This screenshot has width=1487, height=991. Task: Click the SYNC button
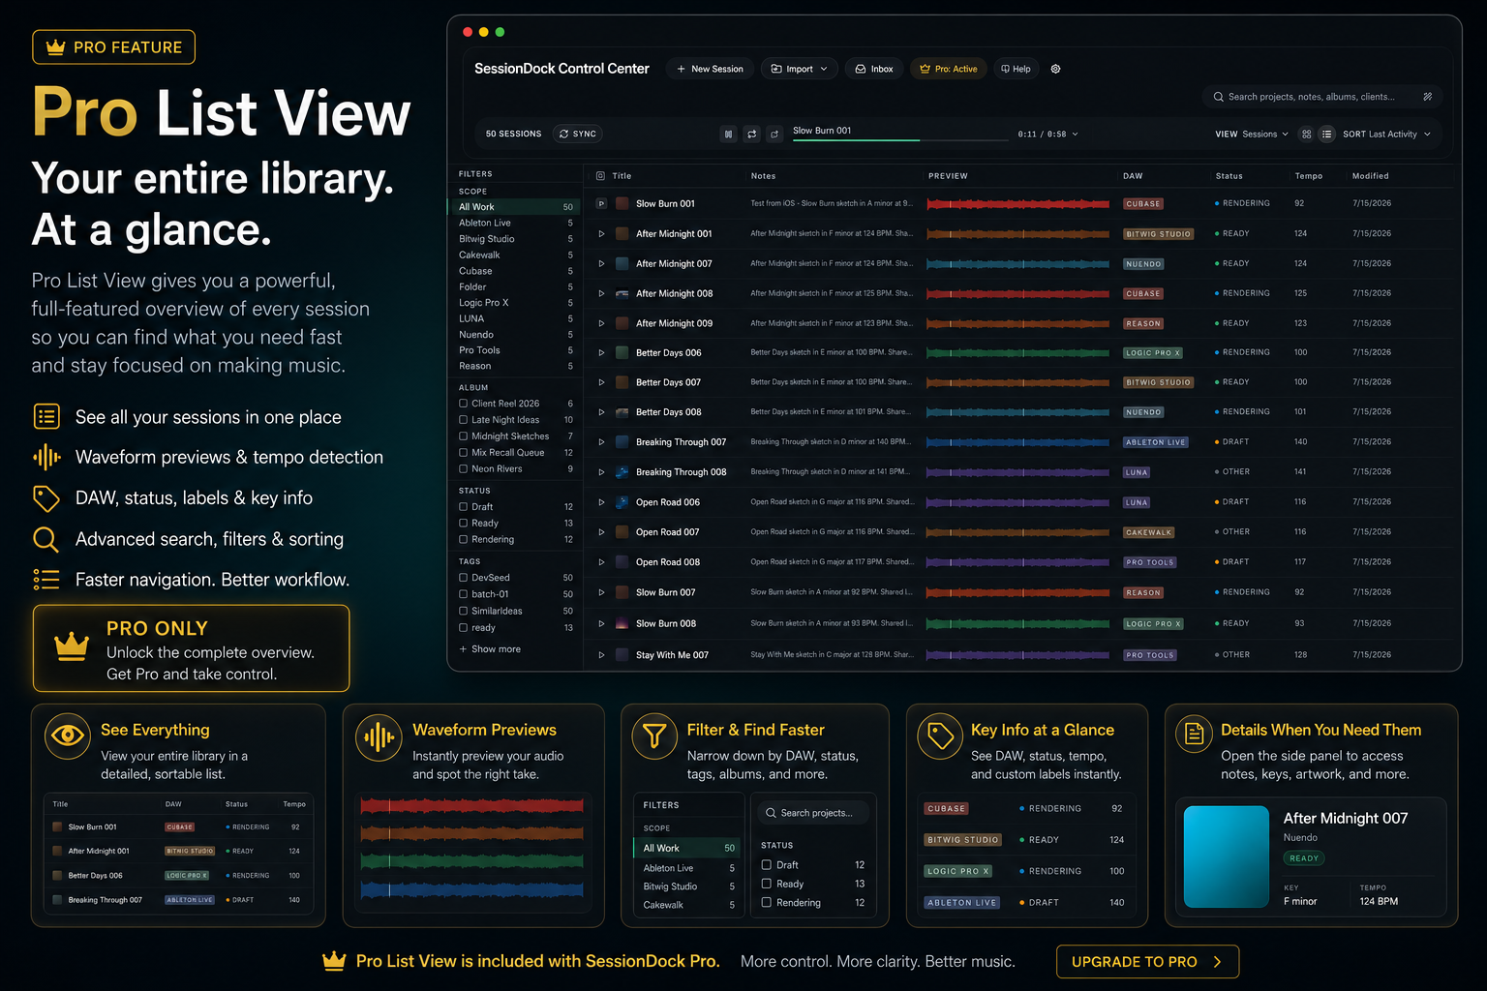click(578, 134)
